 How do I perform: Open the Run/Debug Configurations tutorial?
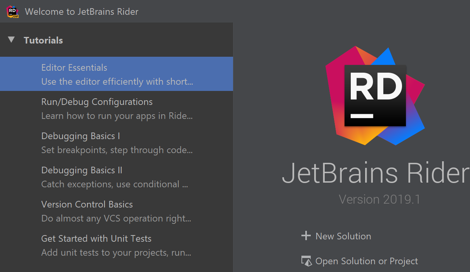click(x=117, y=108)
